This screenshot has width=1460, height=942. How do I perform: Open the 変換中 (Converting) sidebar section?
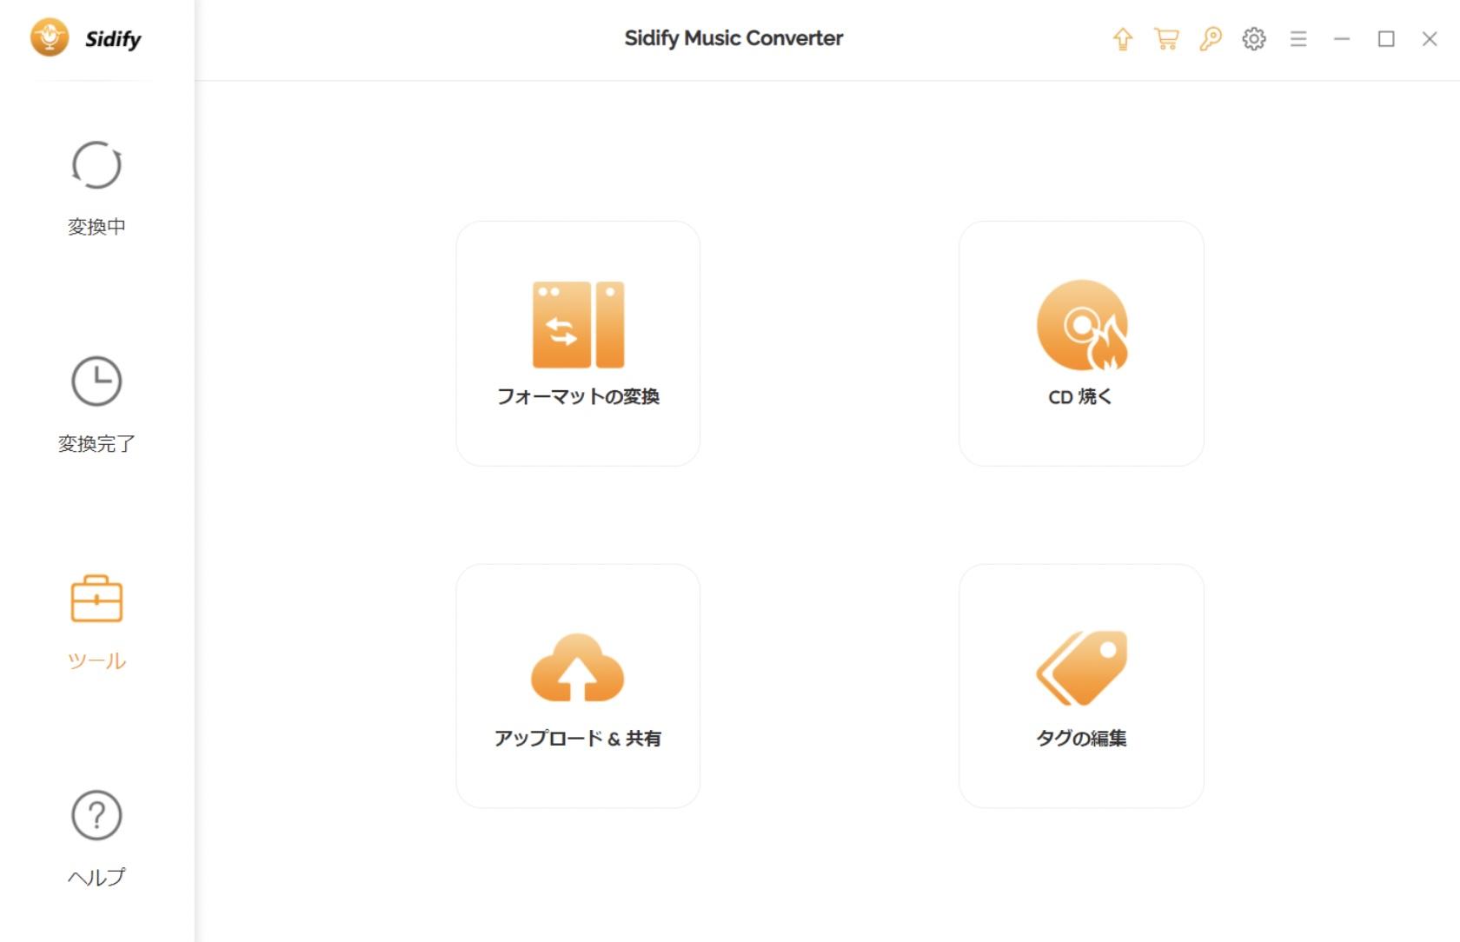(x=96, y=189)
